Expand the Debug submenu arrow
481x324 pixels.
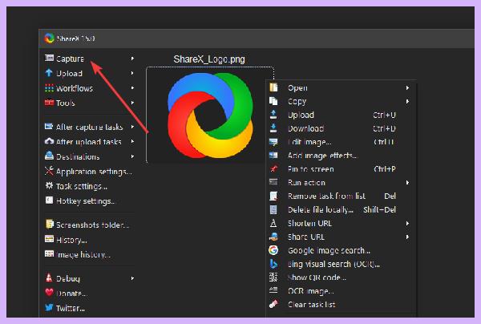pos(132,278)
